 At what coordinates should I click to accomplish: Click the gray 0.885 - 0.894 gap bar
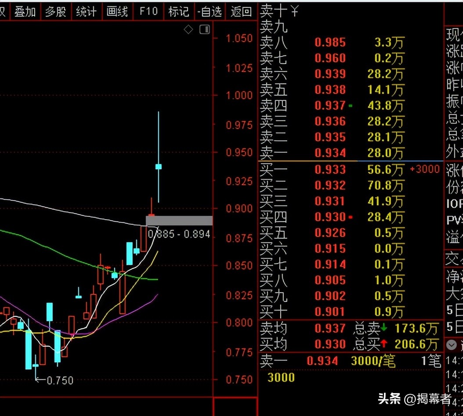pyautogui.click(x=179, y=221)
